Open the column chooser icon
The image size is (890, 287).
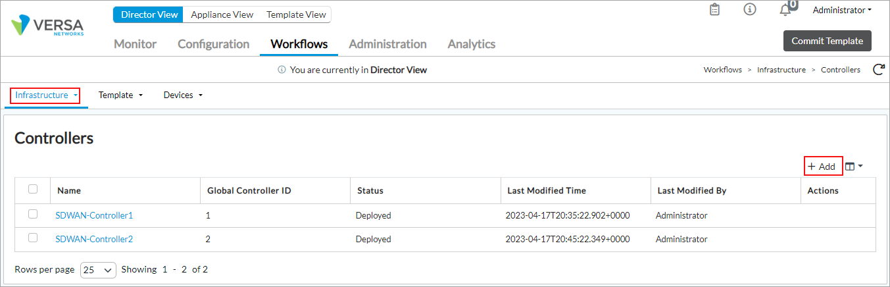(x=853, y=167)
